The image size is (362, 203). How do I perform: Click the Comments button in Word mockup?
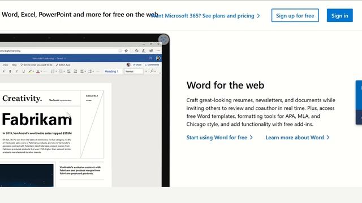coord(152,65)
